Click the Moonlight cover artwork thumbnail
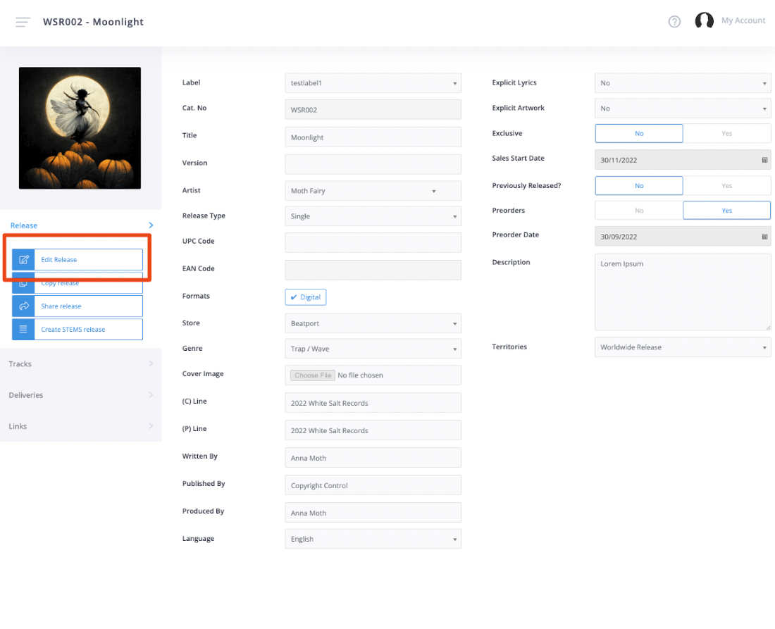775x629 pixels. (80, 128)
